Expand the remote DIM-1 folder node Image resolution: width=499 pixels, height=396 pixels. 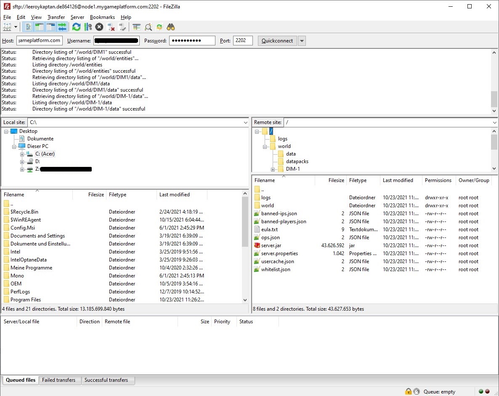tap(273, 169)
